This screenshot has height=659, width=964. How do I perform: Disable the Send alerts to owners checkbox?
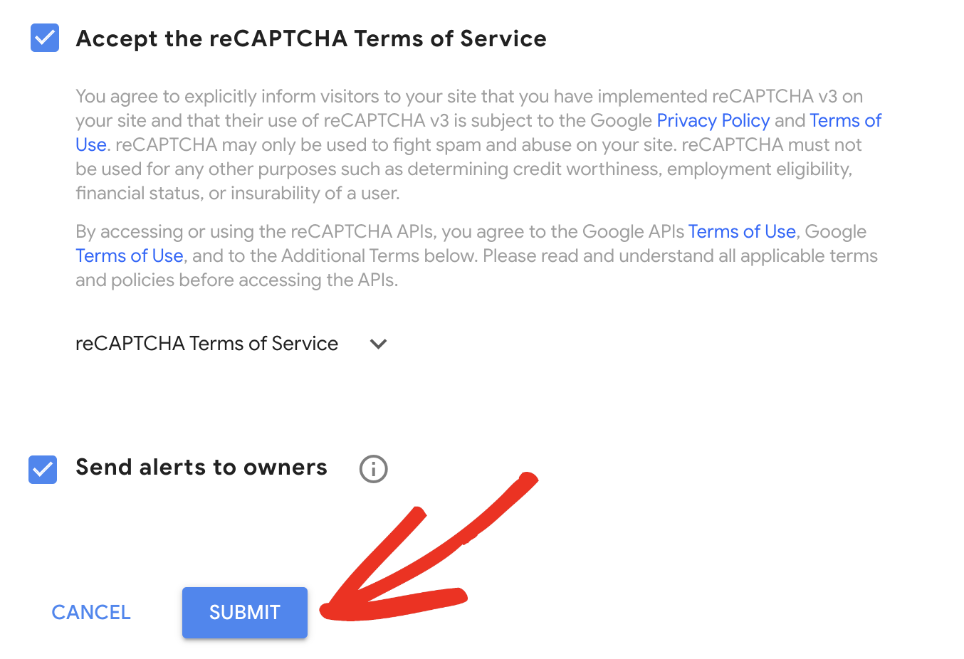pyautogui.click(x=42, y=468)
